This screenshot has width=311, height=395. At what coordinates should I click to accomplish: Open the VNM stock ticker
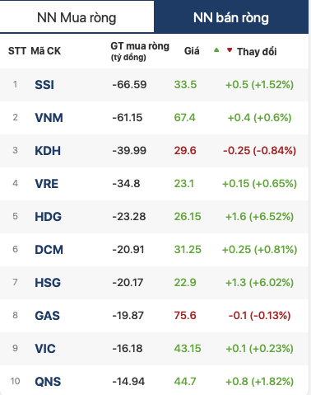coord(49,118)
